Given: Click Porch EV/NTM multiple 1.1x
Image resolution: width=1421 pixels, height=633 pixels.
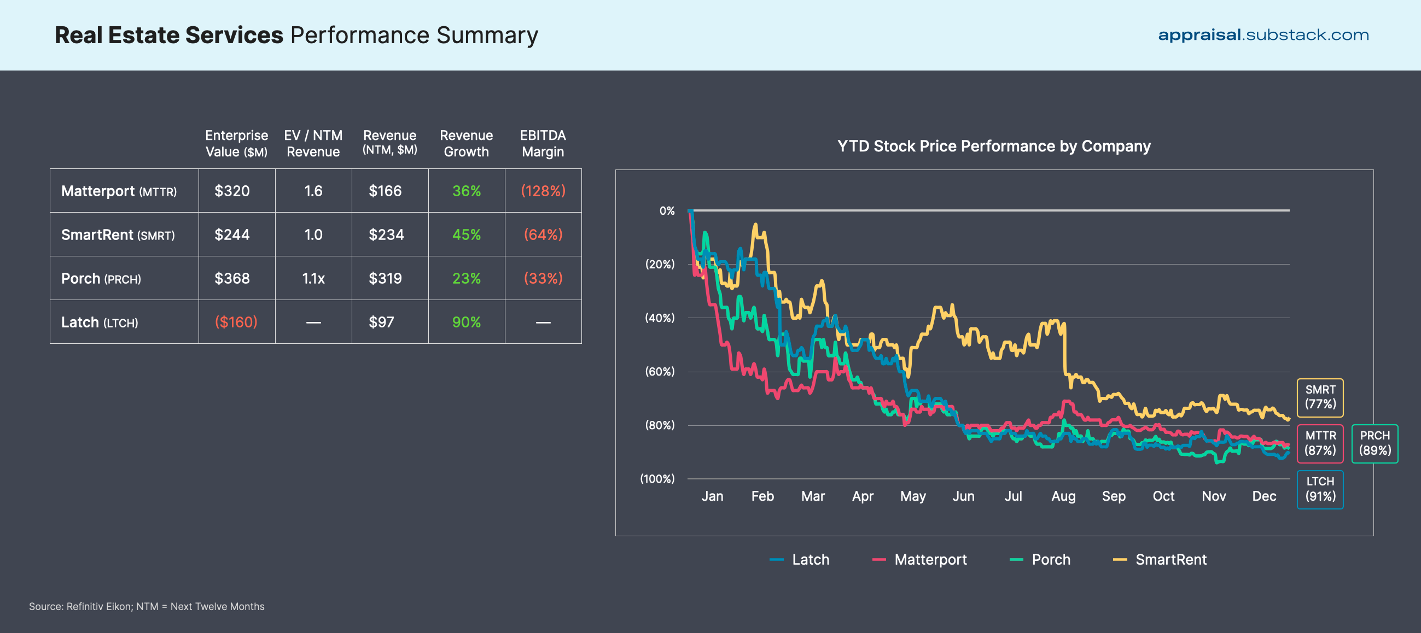Looking at the screenshot, I should click(x=313, y=278).
